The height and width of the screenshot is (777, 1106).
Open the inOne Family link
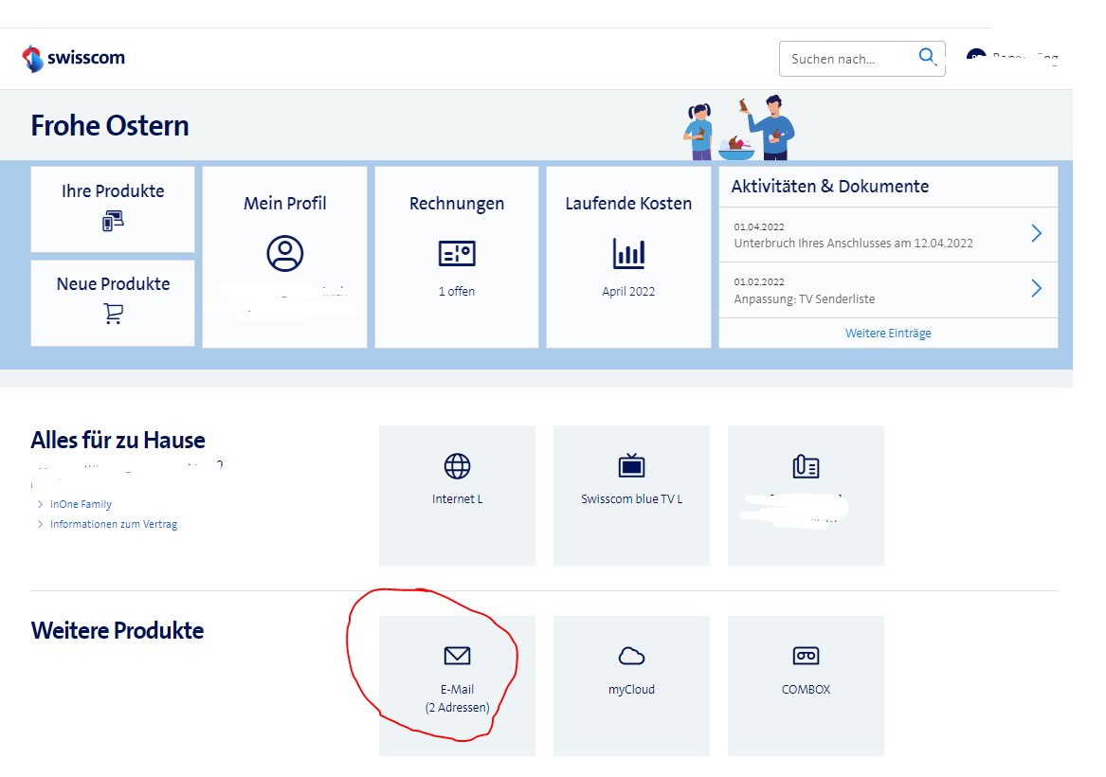tap(81, 504)
